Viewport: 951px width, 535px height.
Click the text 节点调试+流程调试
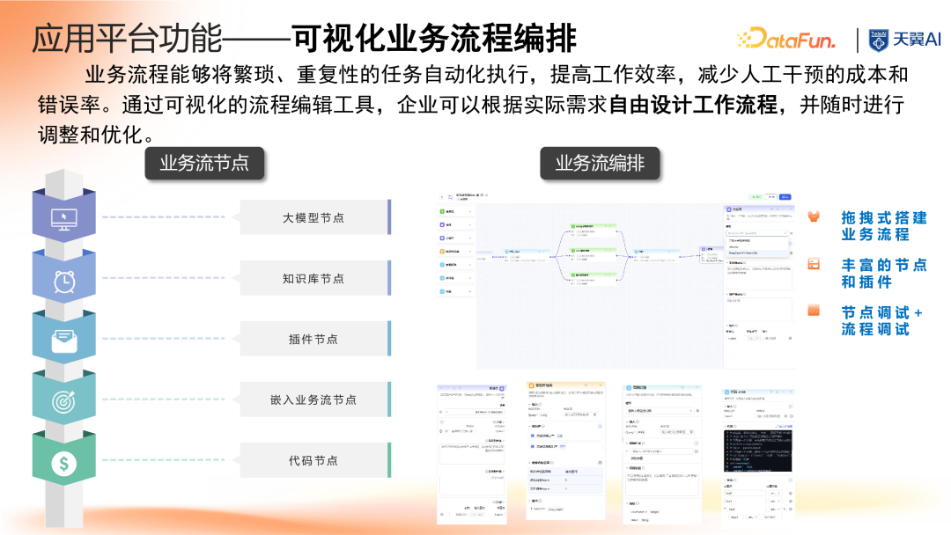(x=881, y=320)
